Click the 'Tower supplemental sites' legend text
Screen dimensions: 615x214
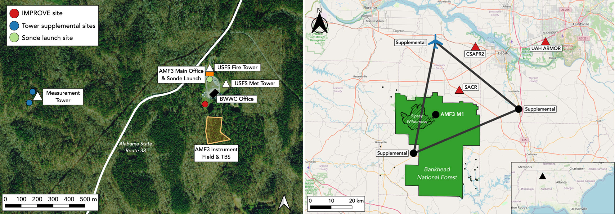coord(59,26)
